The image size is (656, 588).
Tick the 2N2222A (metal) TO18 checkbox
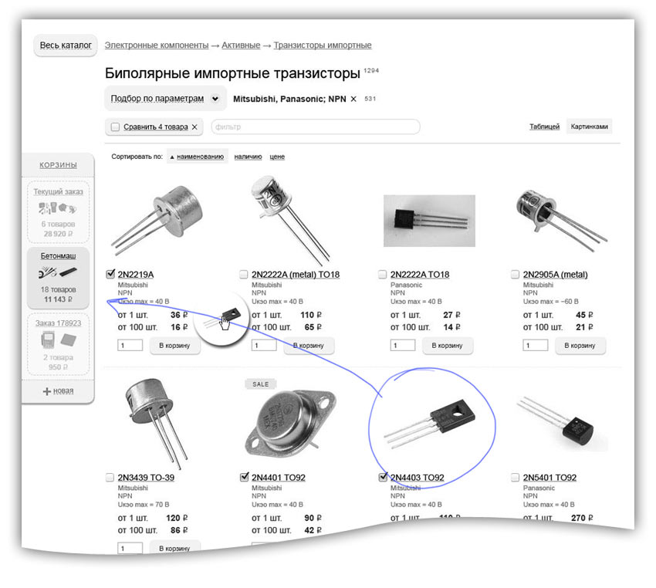click(244, 274)
